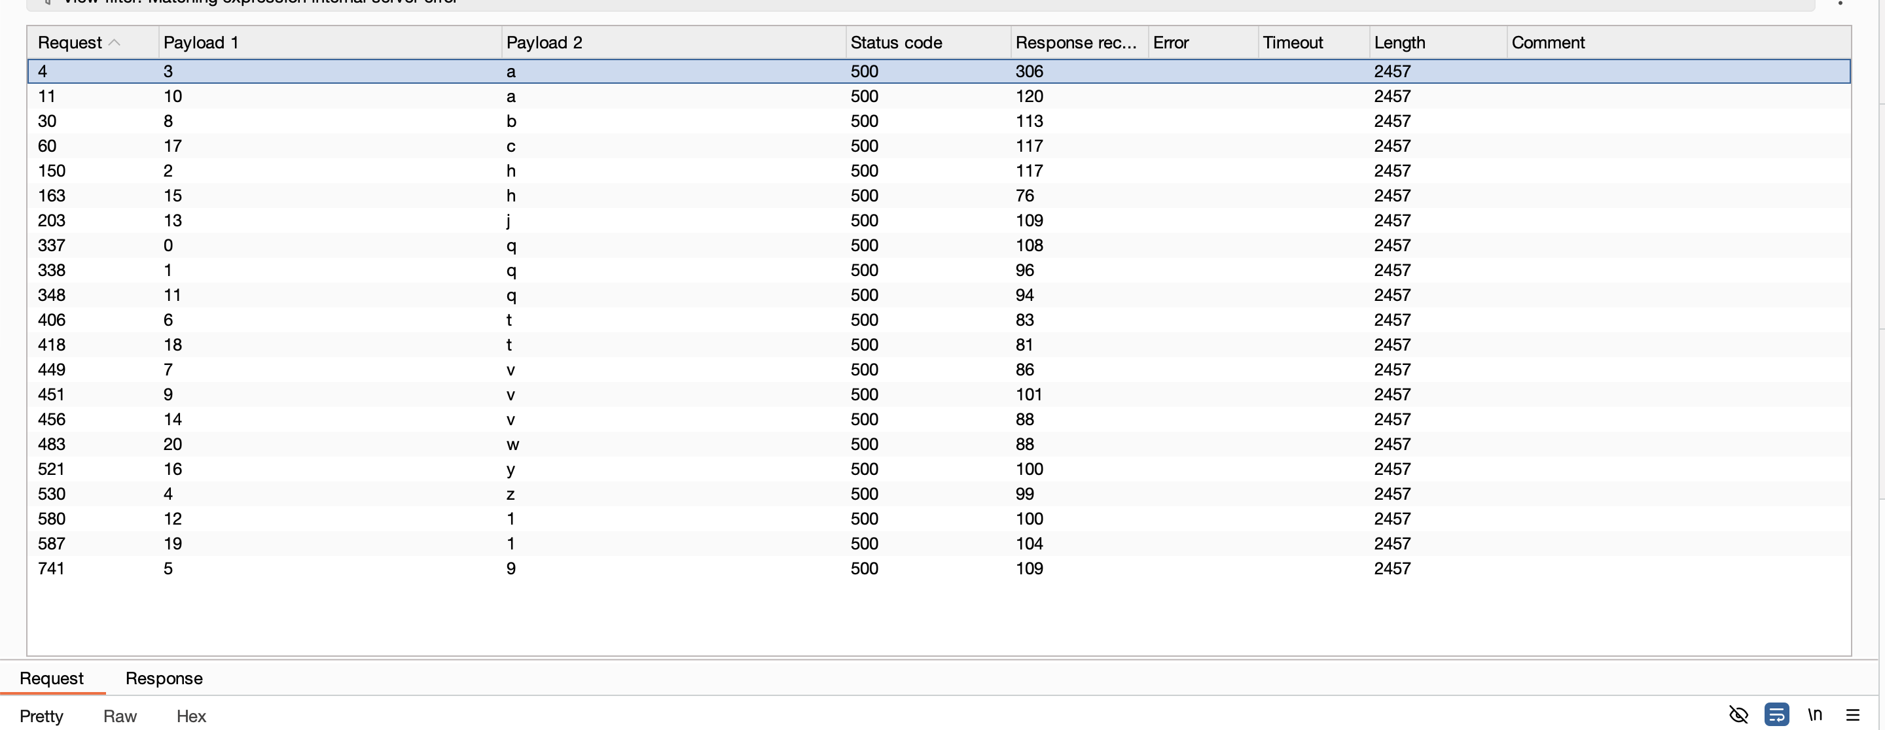Screen dimensions: 1885x730
Task: Sort results by Payload 1 column header
Action: (x=330, y=43)
